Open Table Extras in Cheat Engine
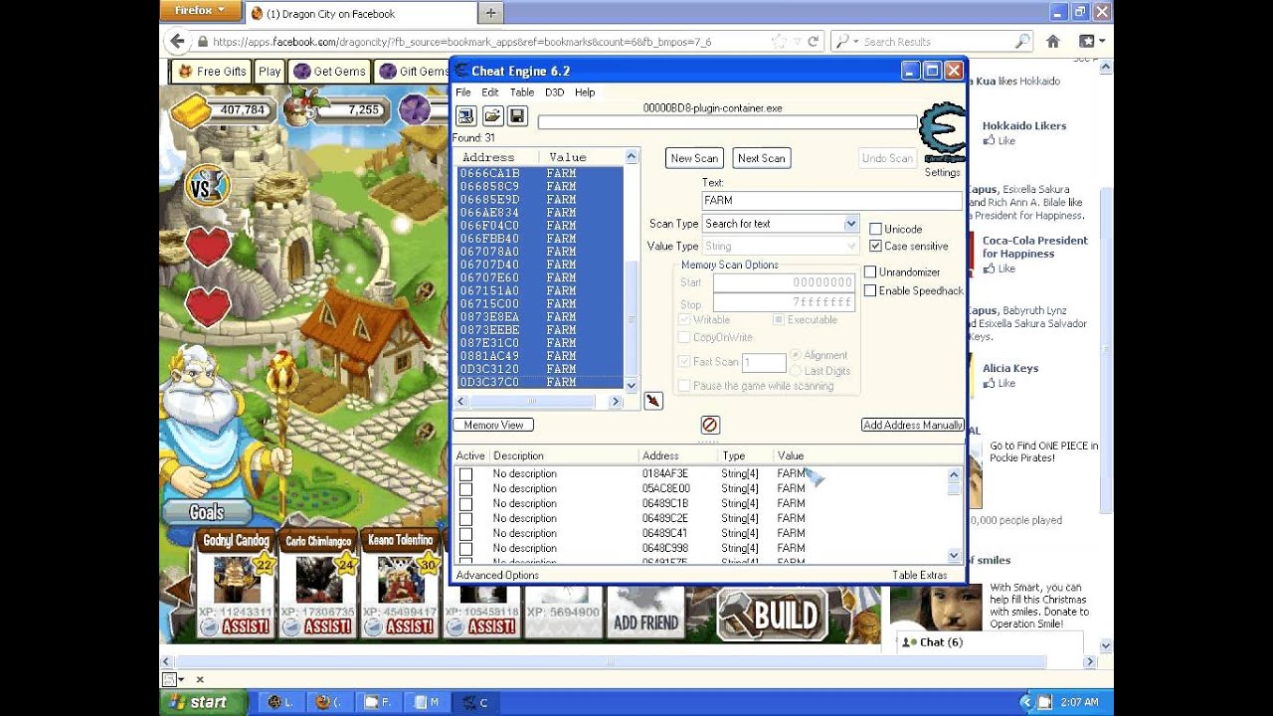The image size is (1273, 716). point(920,575)
